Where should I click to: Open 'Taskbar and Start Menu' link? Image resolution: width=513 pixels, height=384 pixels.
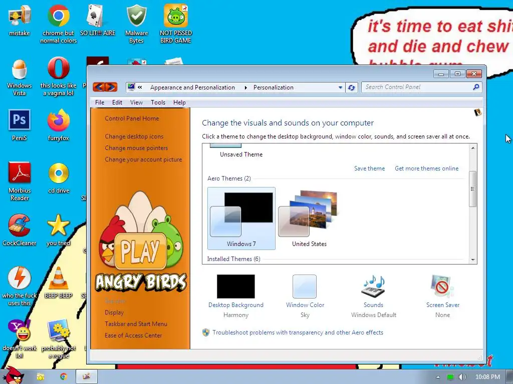pos(136,324)
